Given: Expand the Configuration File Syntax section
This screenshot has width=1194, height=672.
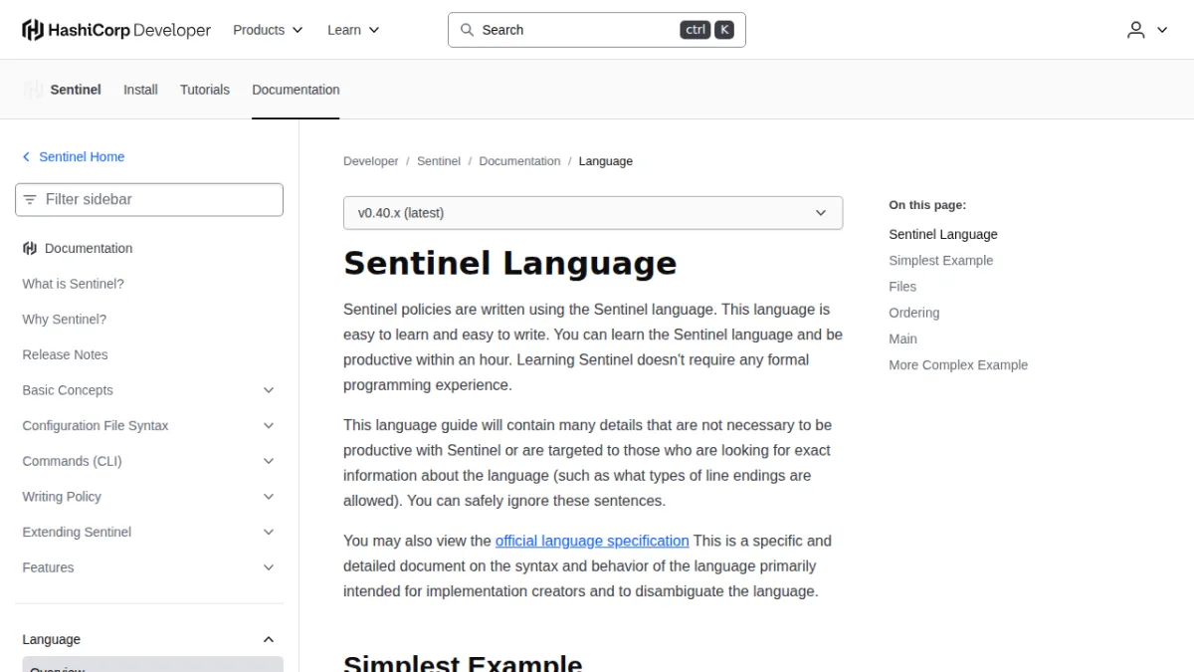Looking at the screenshot, I should tap(269, 426).
